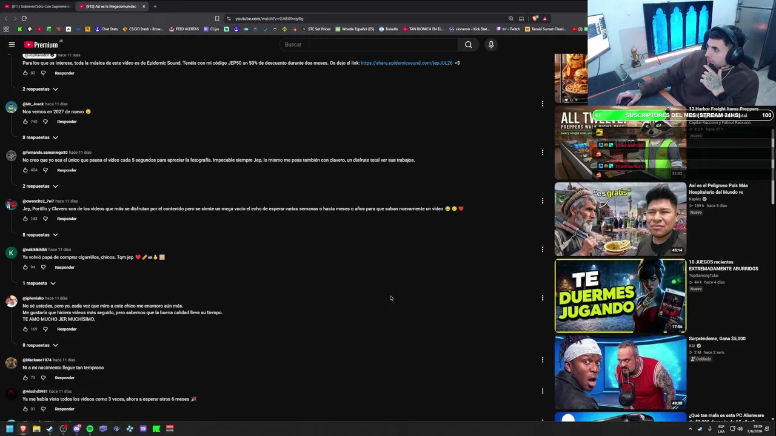Open File Explorer from the taskbar
This screenshot has width=776, height=436.
pos(36,429)
